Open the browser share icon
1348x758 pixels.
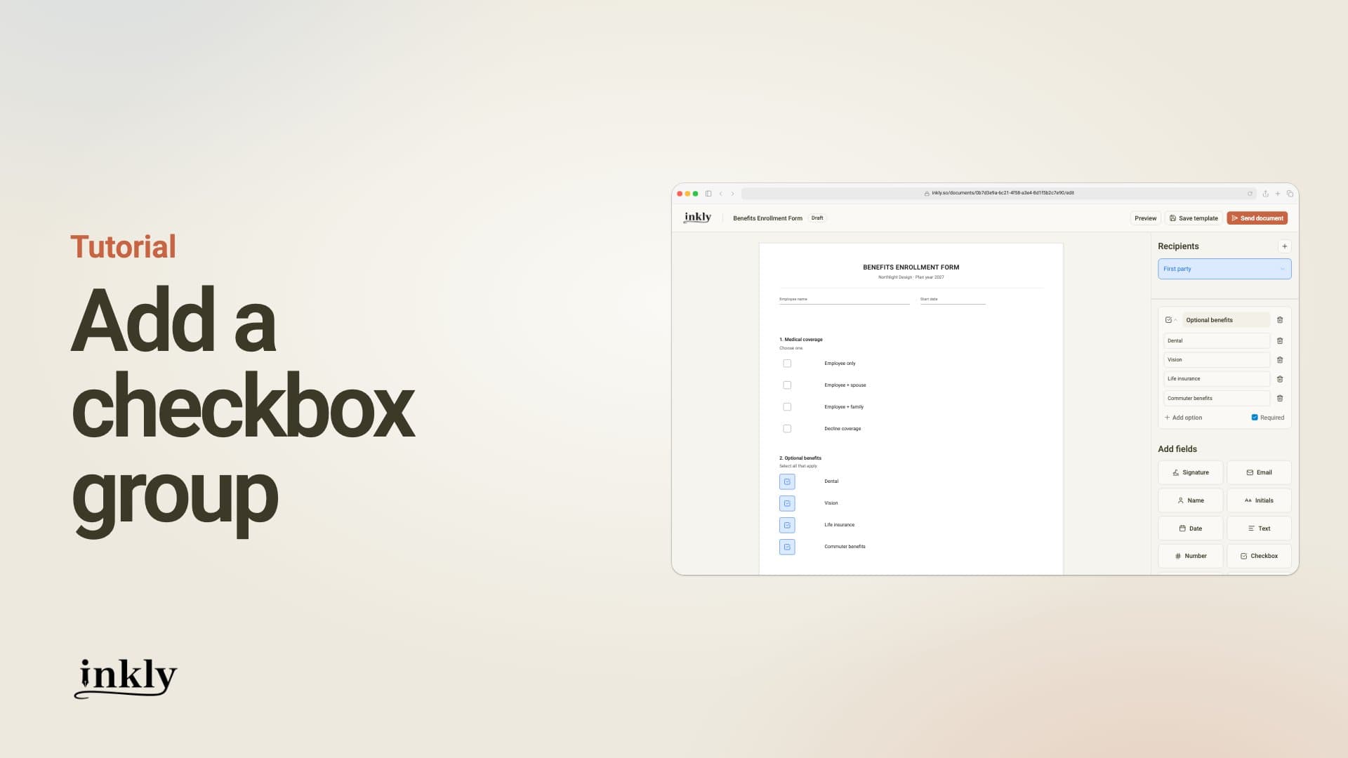click(x=1265, y=194)
